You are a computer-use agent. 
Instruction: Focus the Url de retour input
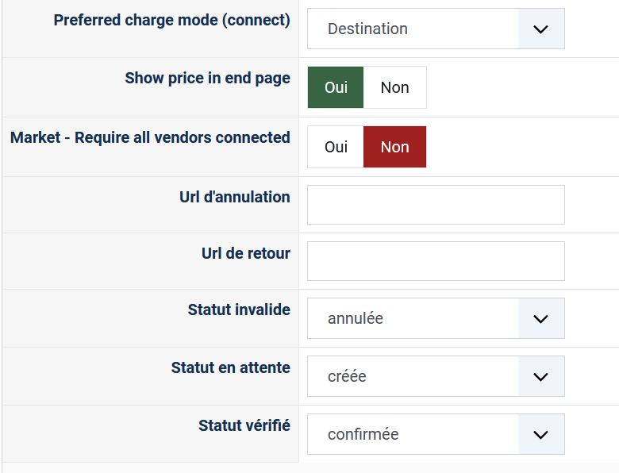coord(436,261)
